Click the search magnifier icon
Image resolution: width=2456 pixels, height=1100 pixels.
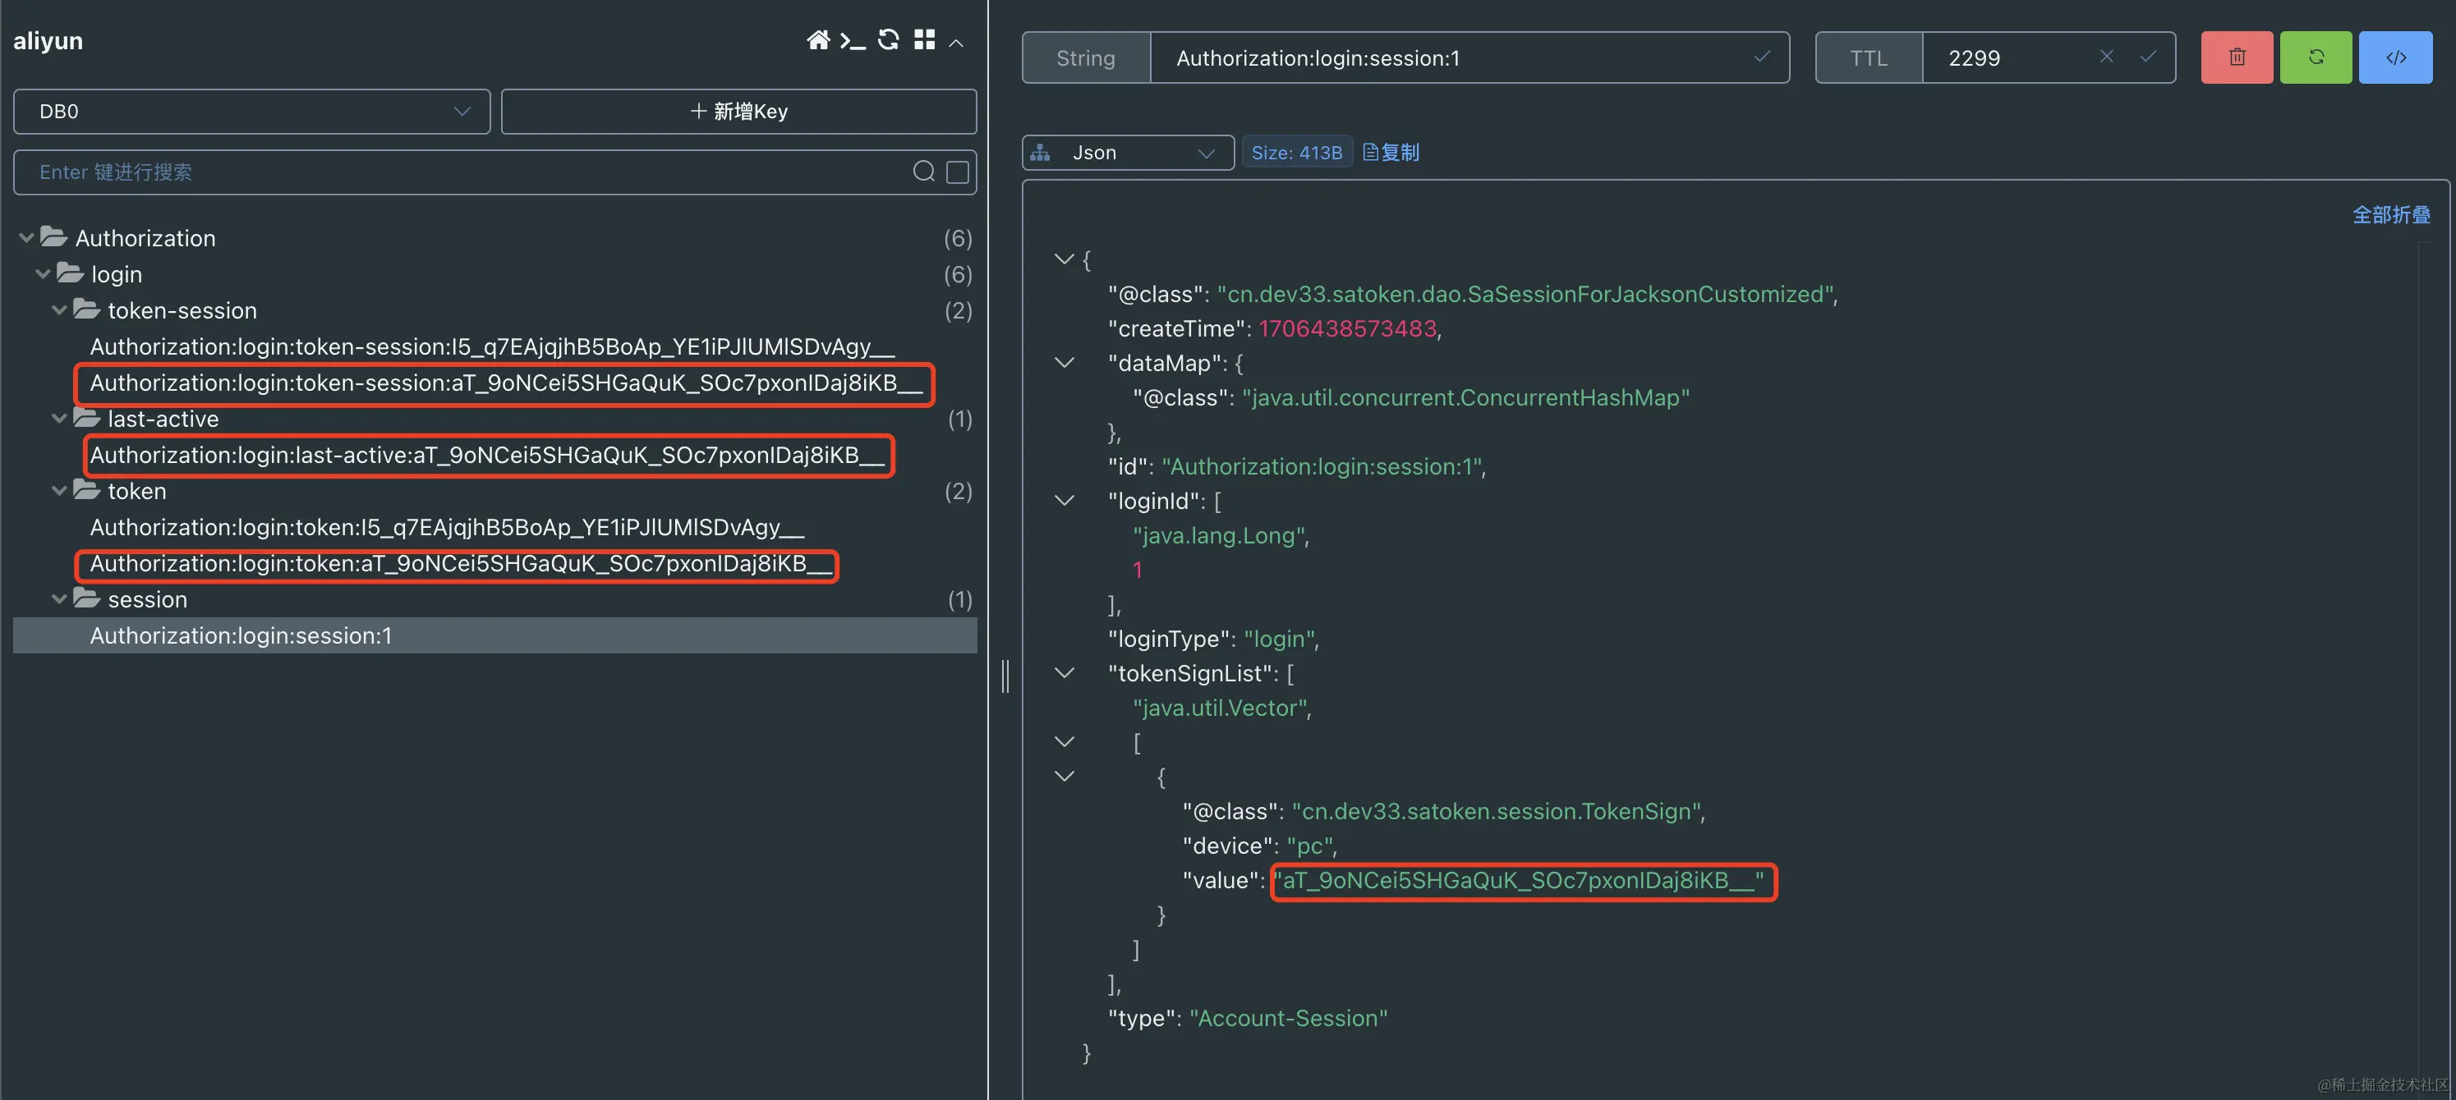pyautogui.click(x=923, y=172)
